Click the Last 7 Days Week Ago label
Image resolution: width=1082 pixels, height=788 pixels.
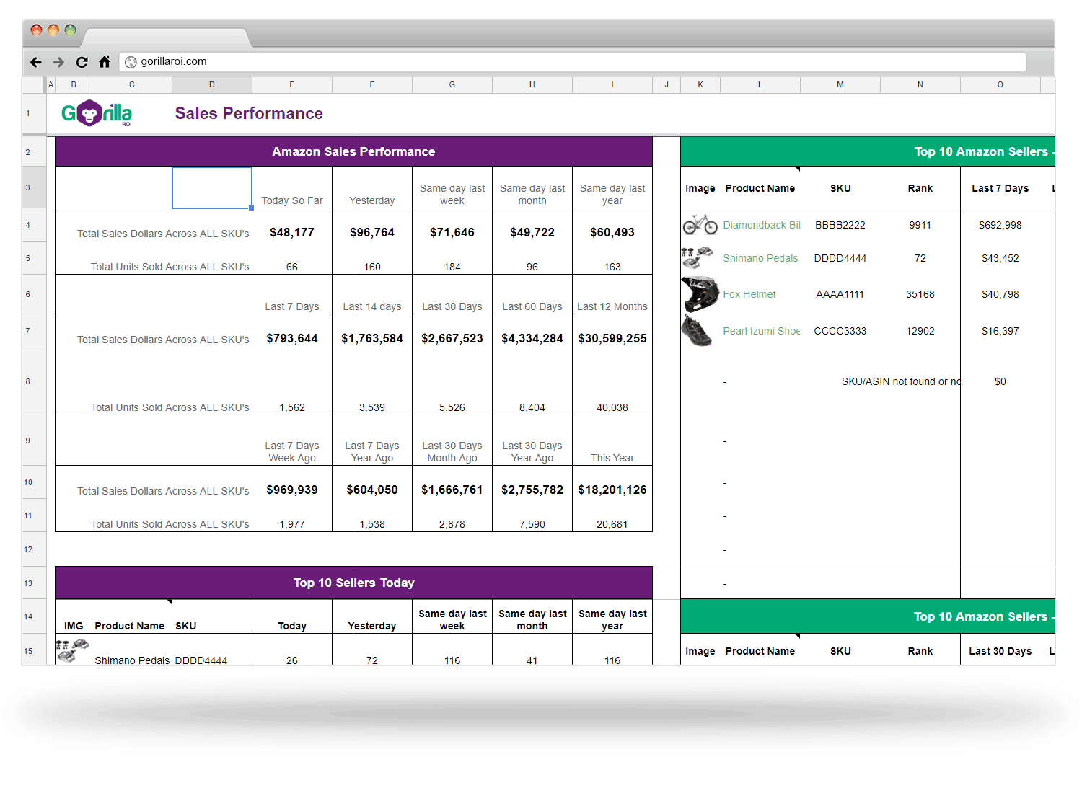pos(292,452)
